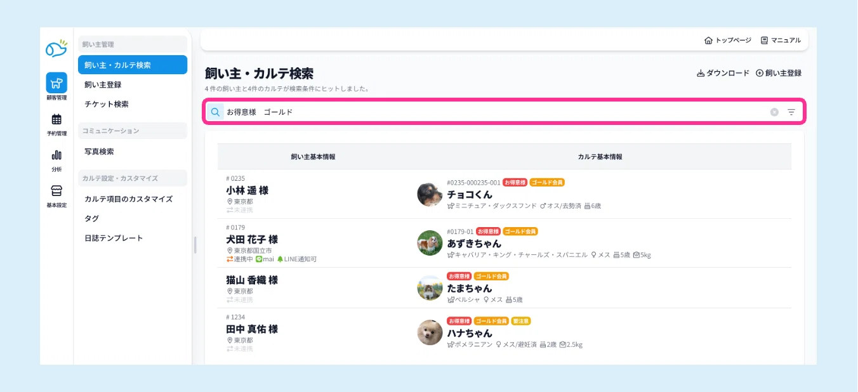Open owner 犬田 花子 様
The width and height of the screenshot is (858, 392).
251,239
